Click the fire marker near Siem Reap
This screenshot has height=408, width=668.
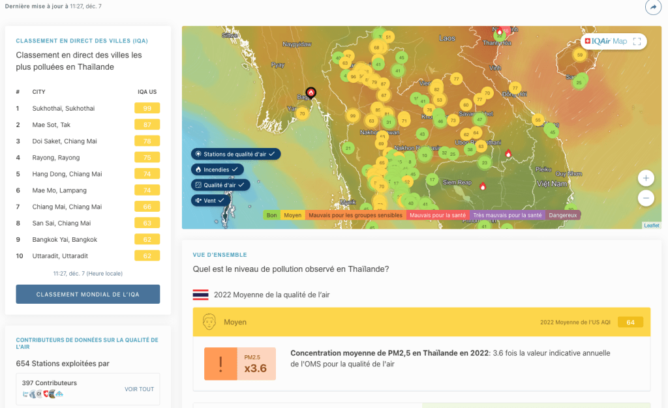[483, 186]
